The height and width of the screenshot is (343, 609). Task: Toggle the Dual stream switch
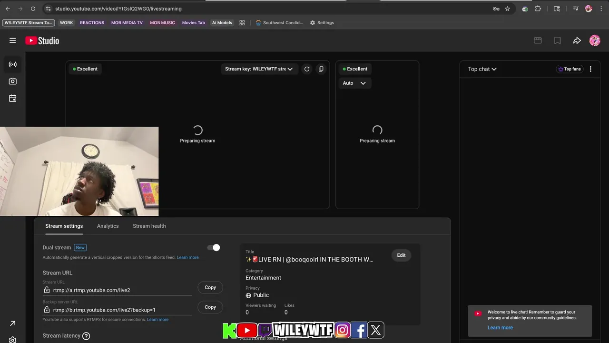214,247
